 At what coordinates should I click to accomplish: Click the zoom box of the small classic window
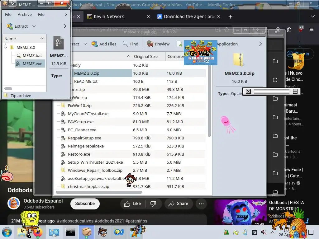coord(295,91)
